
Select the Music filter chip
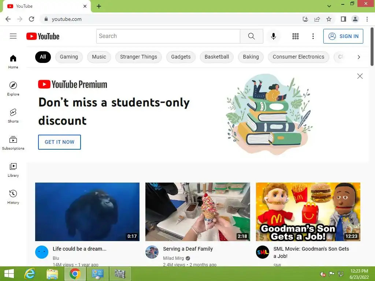(99, 57)
